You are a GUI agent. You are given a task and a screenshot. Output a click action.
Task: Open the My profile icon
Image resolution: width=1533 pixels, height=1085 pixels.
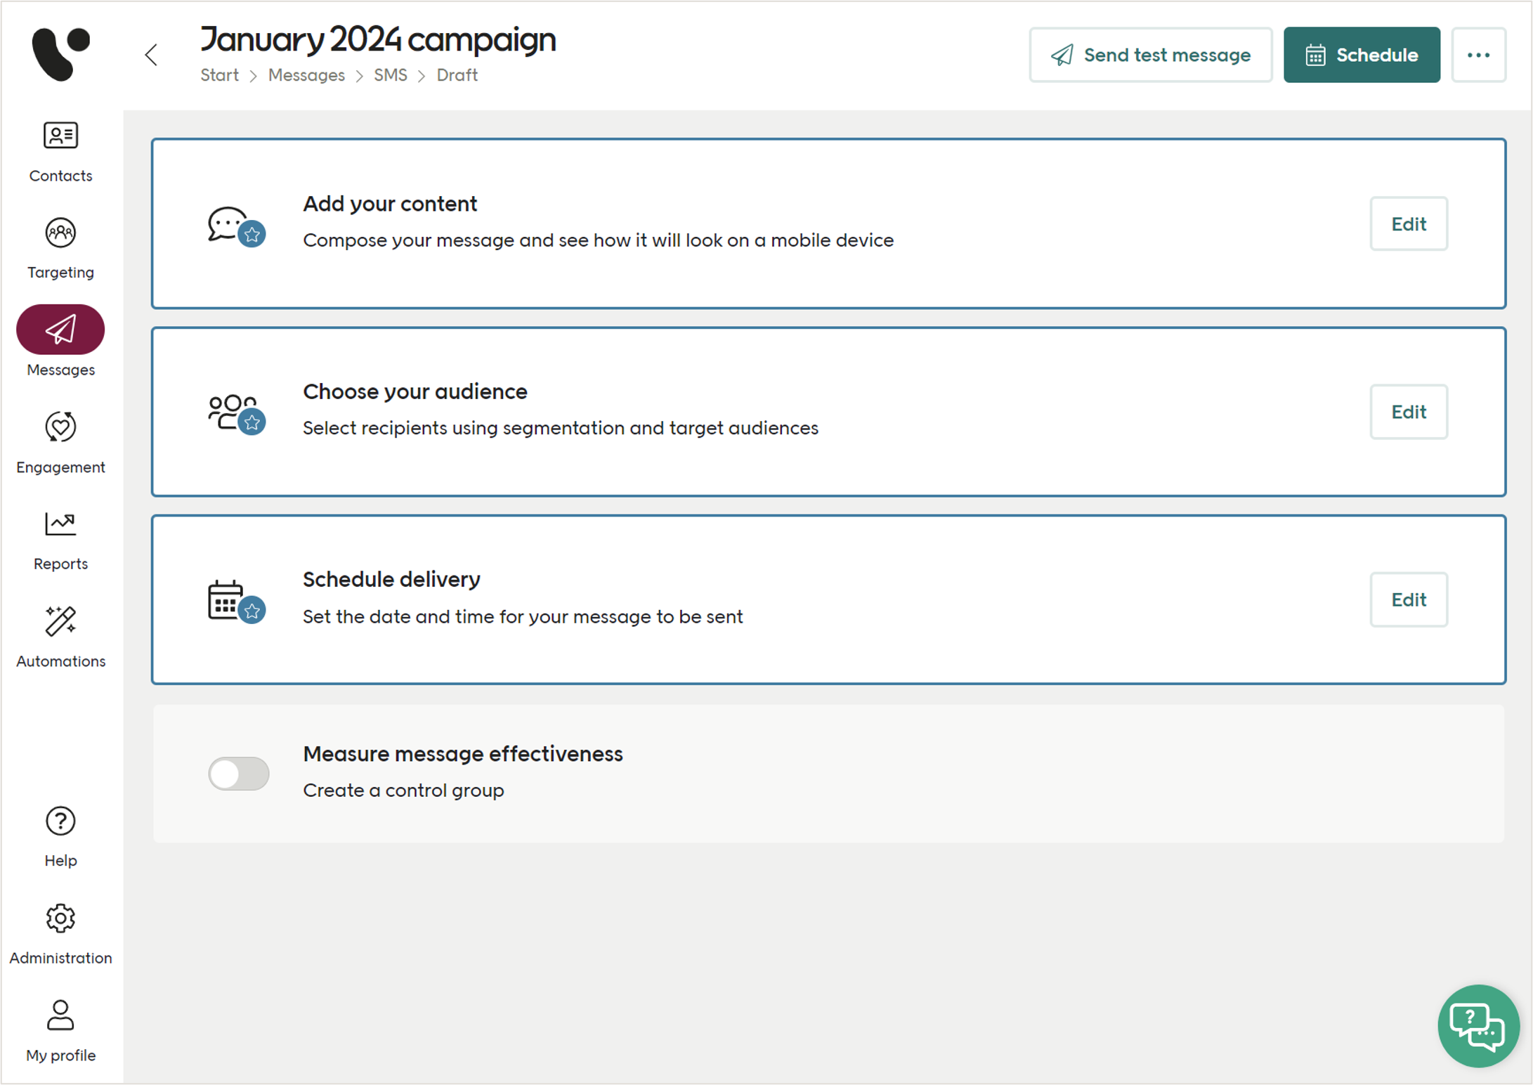60,1015
